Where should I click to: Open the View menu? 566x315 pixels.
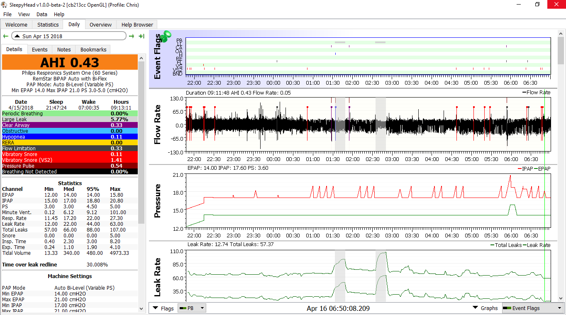pyautogui.click(x=24, y=14)
